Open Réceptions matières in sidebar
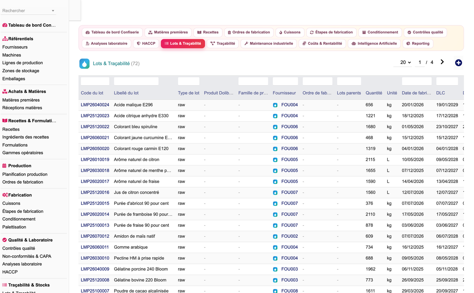The image size is (474, 293). click(22, 108)
